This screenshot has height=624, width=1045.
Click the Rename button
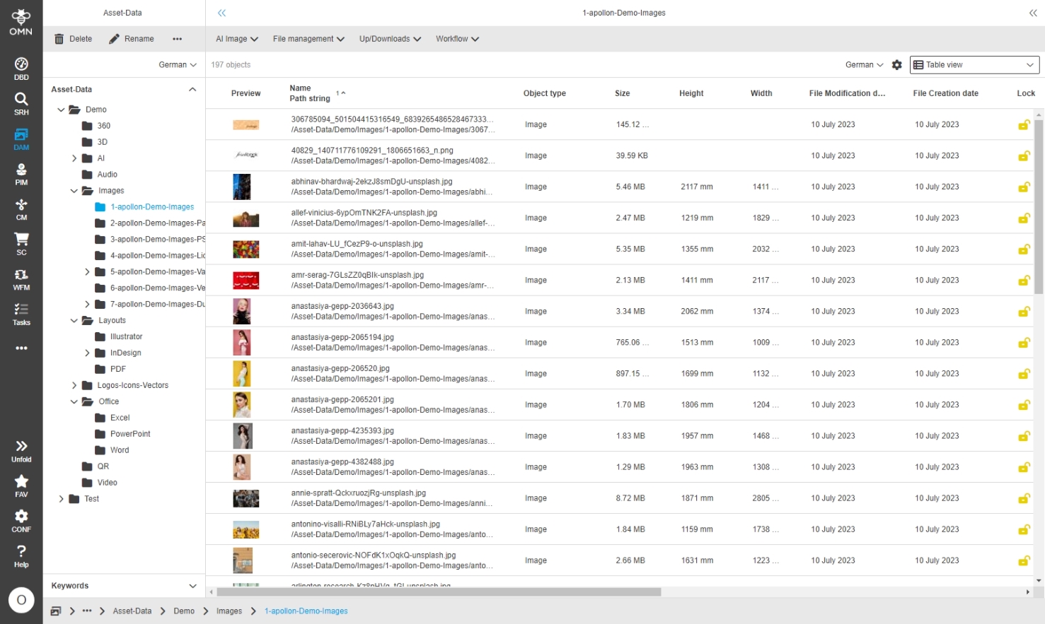(132, 39)
